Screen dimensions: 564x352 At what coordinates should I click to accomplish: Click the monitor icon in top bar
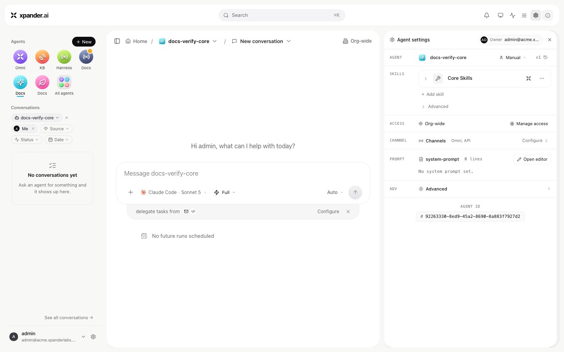point(501,15)
